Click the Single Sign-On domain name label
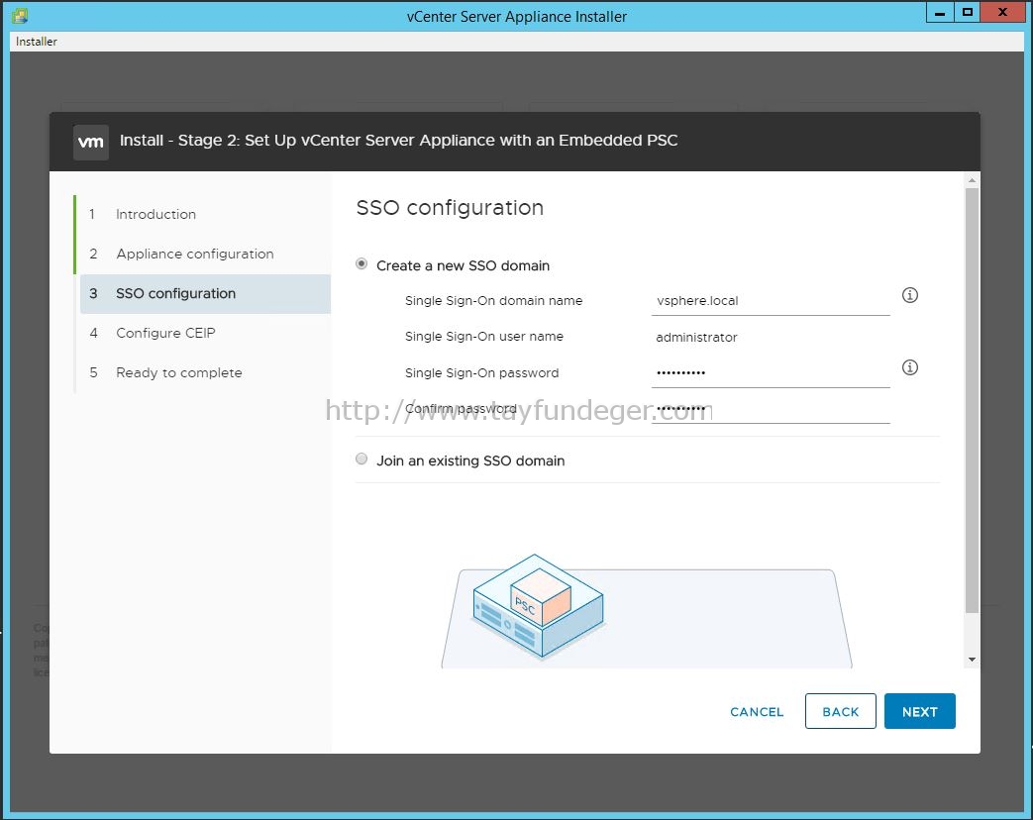This screenshot has height=820, width=1033. coord(493,301)
